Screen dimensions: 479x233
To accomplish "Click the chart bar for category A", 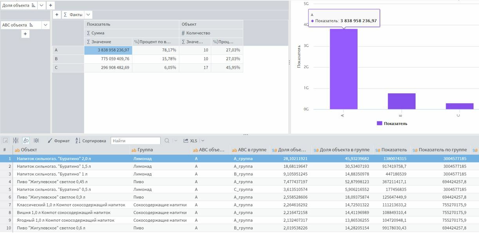I will [x=343, y=69].
